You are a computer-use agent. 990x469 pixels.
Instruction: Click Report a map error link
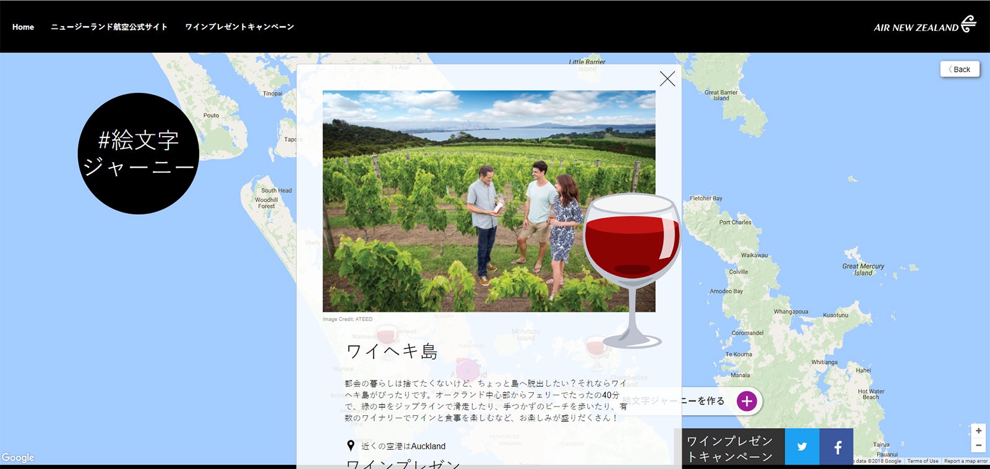[966, 461]
